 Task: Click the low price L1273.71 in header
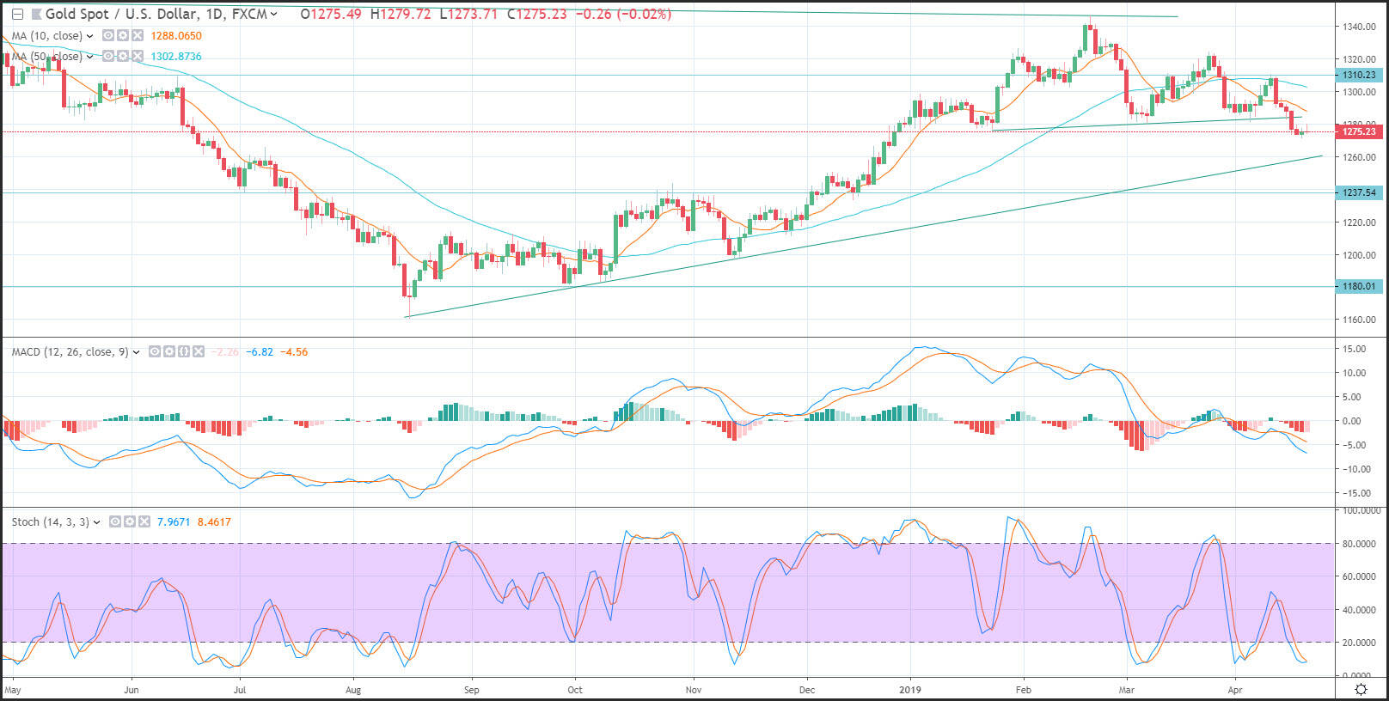pyautogui.click(x=468, y=14)
